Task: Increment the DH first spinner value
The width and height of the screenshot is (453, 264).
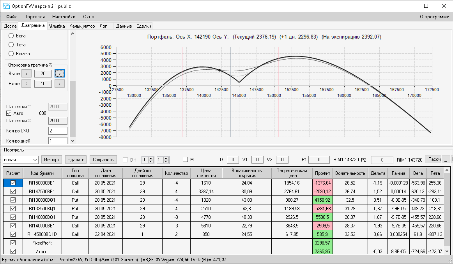Action: point(150,158)
